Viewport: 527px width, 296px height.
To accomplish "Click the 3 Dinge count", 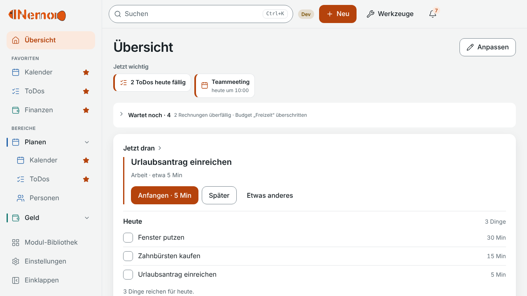I will coord(495,222).
